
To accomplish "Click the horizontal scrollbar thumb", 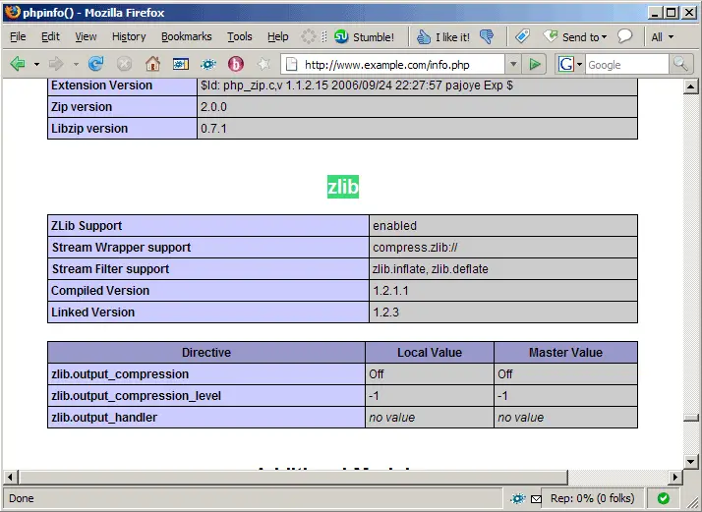I will coord(293,477).
